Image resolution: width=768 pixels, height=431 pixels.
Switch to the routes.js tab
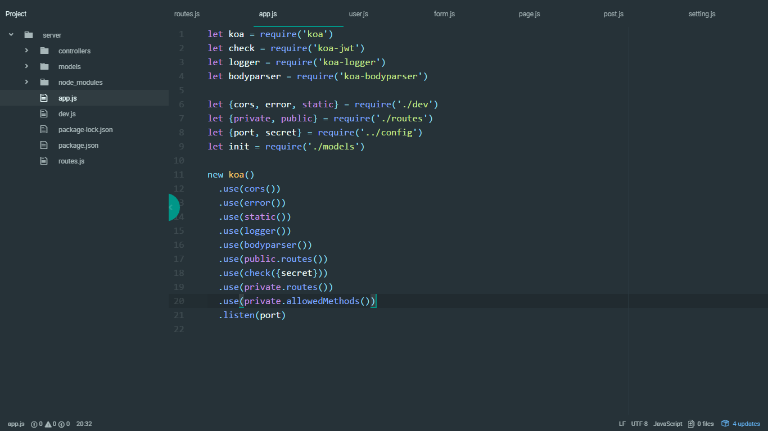[187, 14]
